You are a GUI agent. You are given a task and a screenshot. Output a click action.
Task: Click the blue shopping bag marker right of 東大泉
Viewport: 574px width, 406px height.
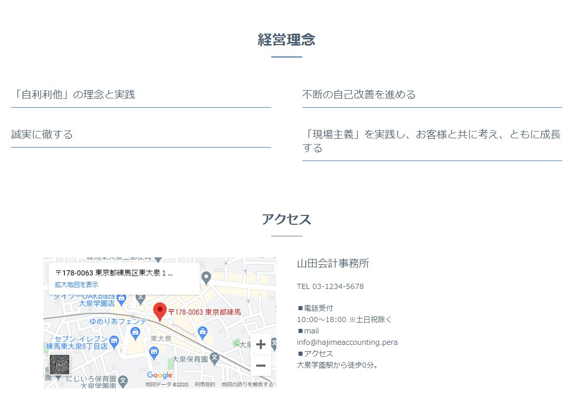(x=202, y=332)
